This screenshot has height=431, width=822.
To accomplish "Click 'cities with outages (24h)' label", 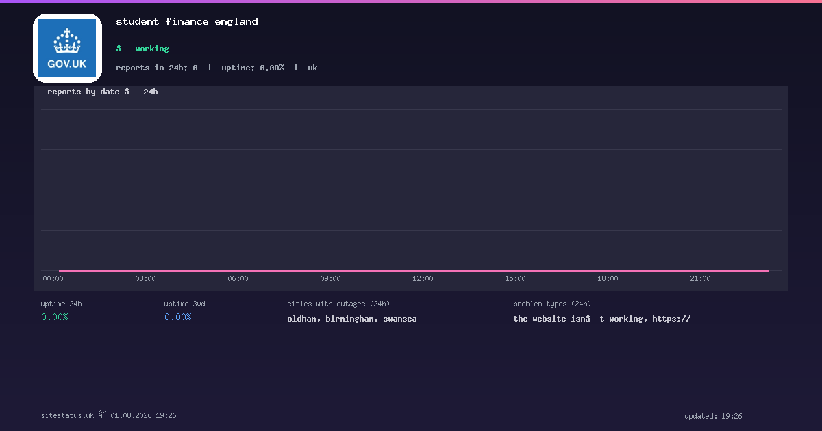I will click(338, 304).
